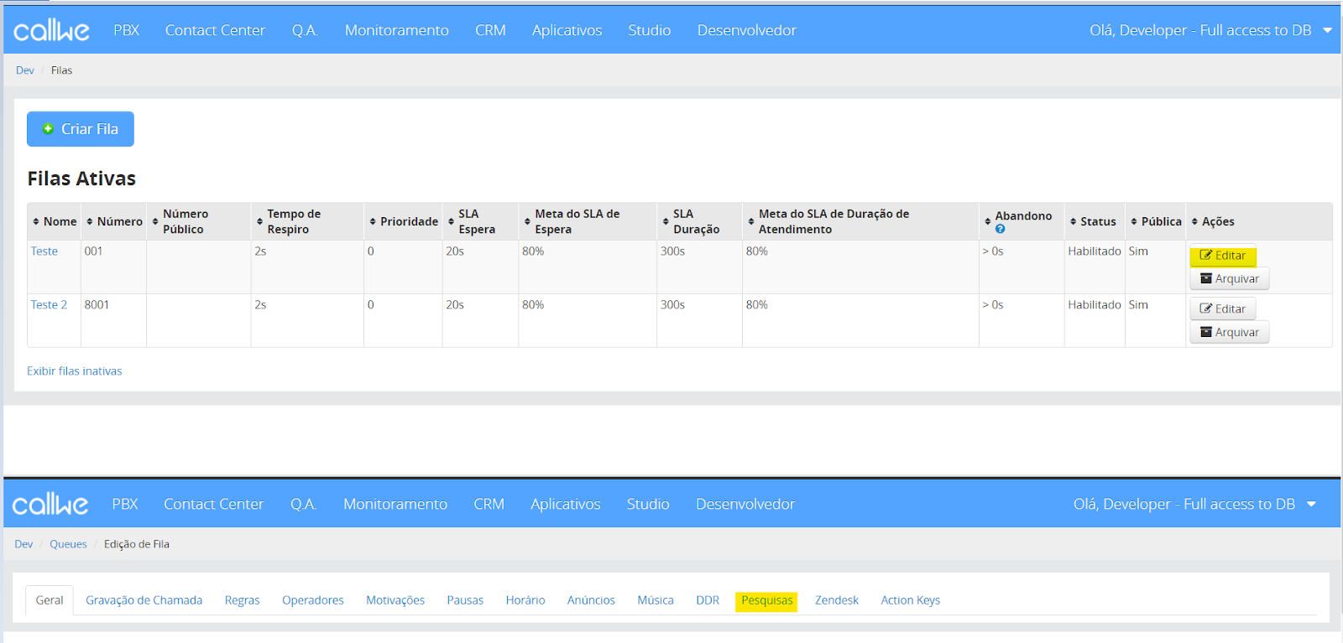The width and height of the screenshot is (1343, 643).
Task: Click sort arrows for Tempo de Respiro
Action: click(x=259, y=221)
